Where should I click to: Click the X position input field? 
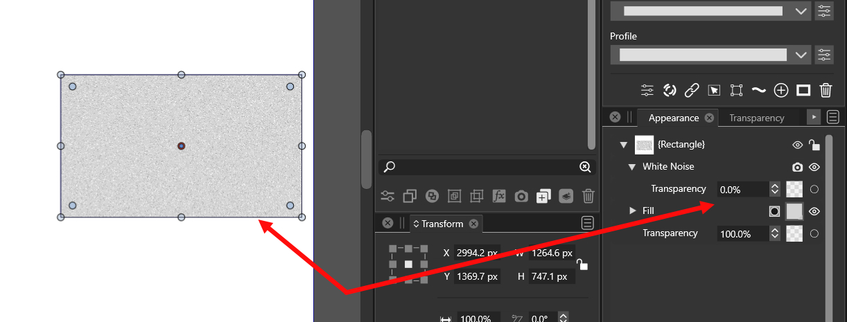477,253
